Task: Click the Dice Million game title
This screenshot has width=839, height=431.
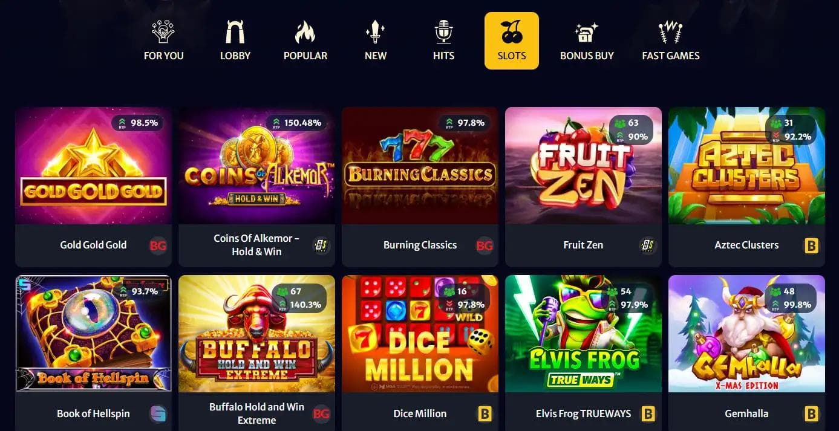Action: [420, 414]
